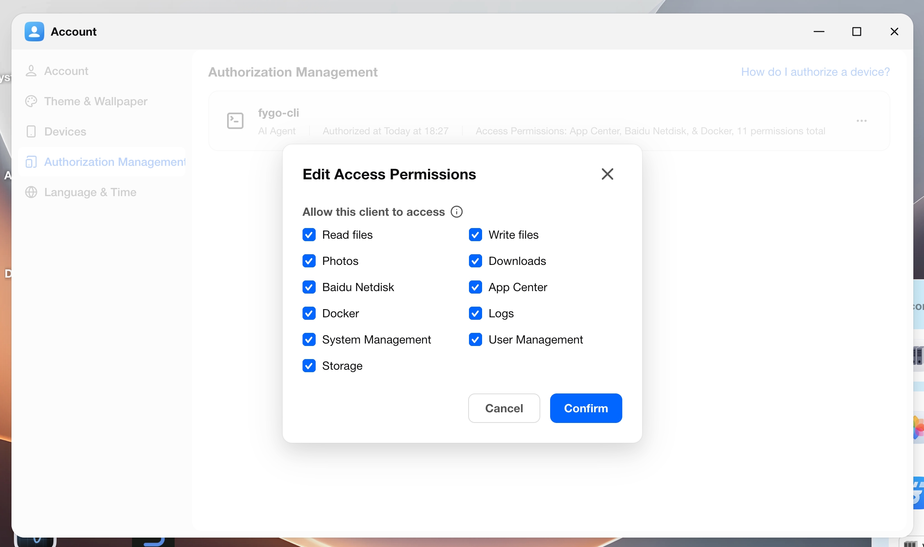Uncheck the Logs permission
Viewport: 924px width, 547px height.
tap(476, 313)
